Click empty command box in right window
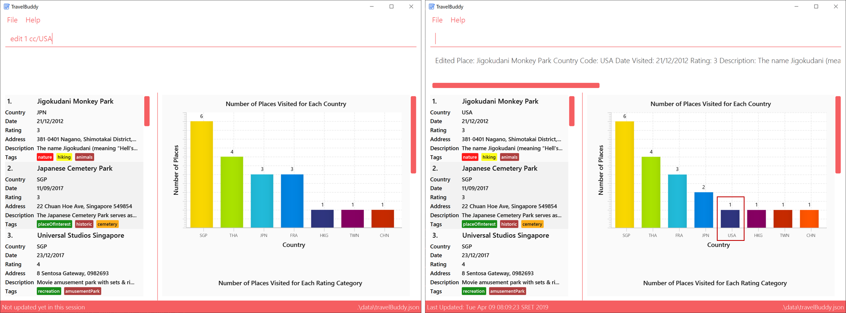 tap(636, 39)
